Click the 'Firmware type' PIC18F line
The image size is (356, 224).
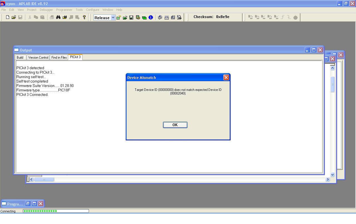pos(43,90)
